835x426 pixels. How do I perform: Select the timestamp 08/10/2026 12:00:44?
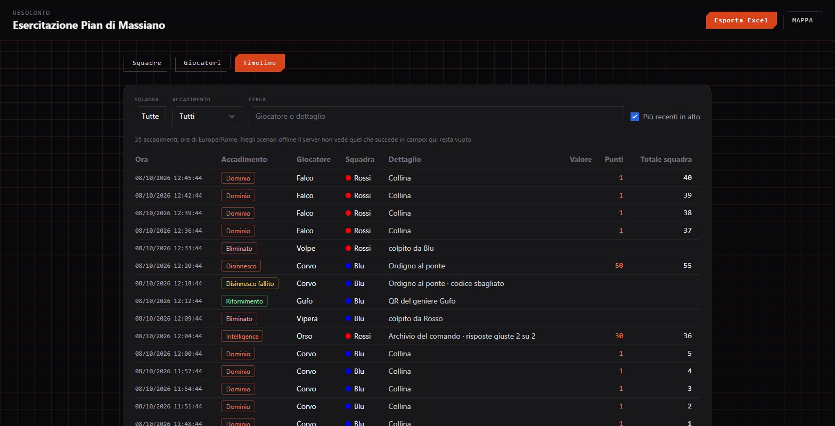coord(169,354)
